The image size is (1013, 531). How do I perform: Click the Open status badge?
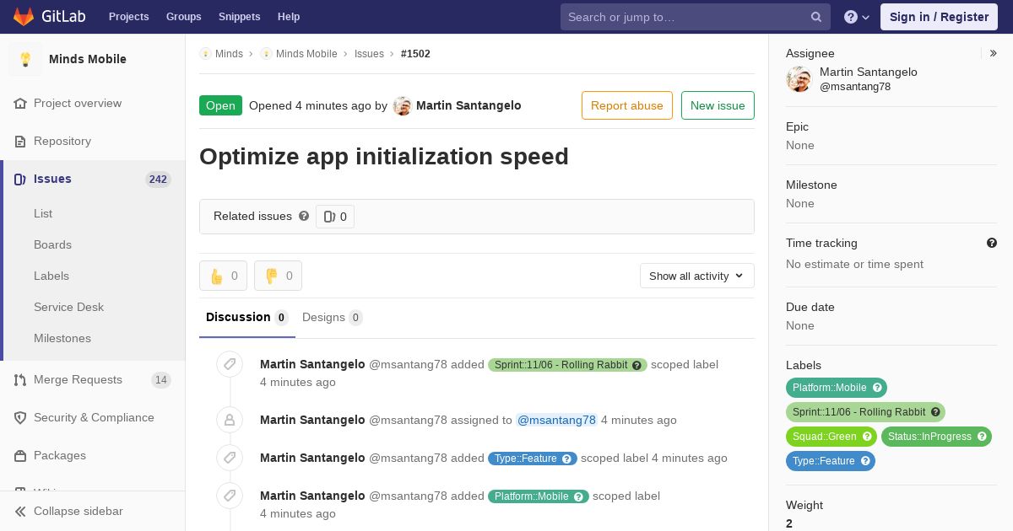pyautogui.click(x=220, y=105)
